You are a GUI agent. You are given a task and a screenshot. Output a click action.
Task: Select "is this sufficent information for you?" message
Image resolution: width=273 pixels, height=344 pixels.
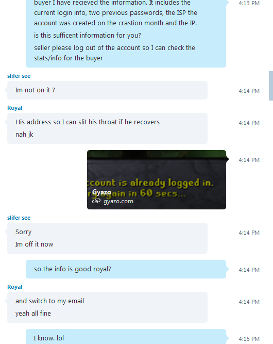pyautogui.click(x=88, y=35)
